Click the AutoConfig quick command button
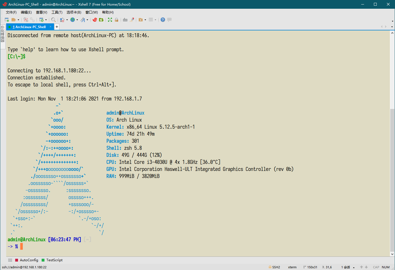This screenshot has height=270, width=395. click(x=26, y=260)
